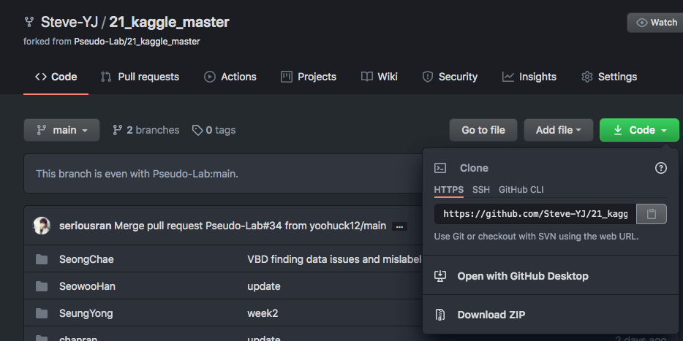Click the Go to file button
This screenshot has height=341, width=683.
[x=483, y=130]
